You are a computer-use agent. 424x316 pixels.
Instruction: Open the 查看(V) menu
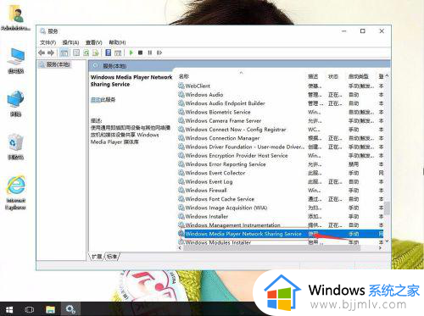94,42
